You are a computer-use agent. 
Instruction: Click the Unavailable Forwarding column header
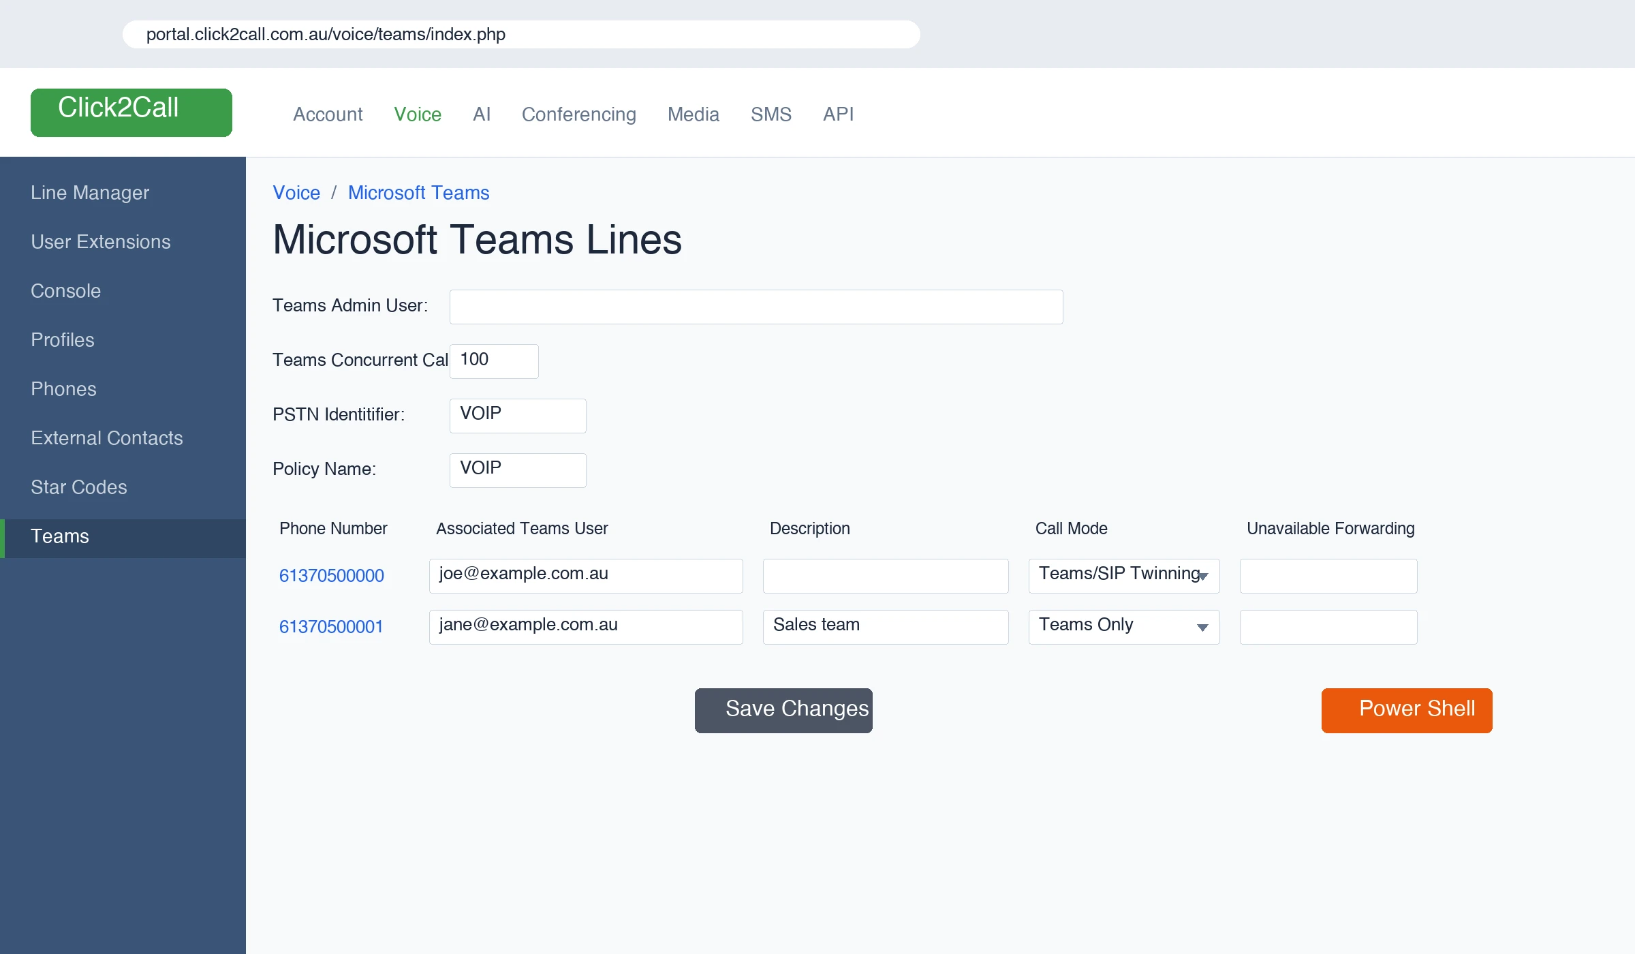[1330, 529]
